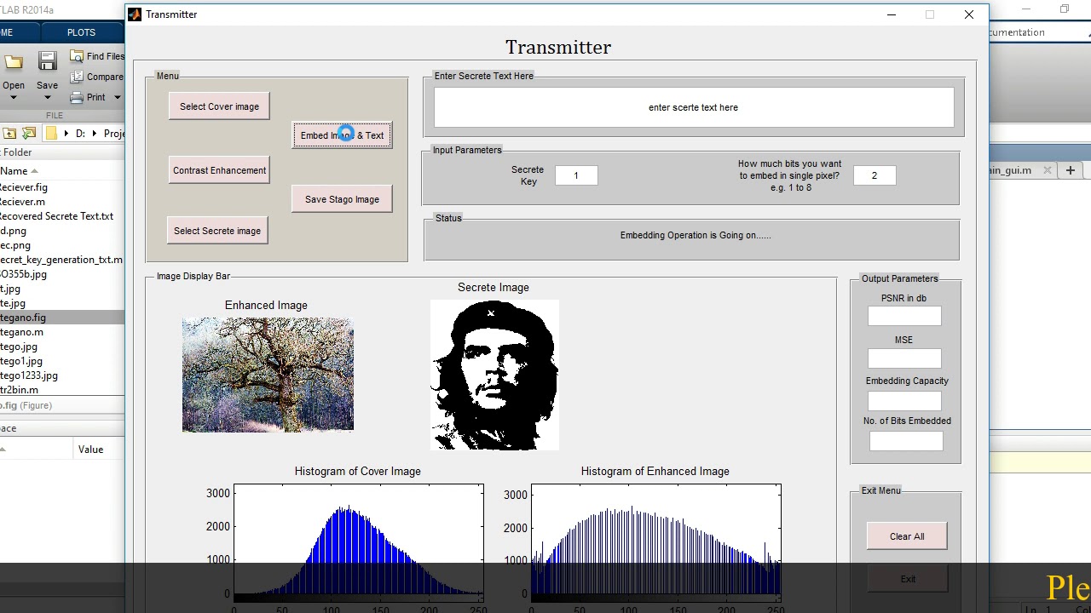Screen dimensions: 1091x613
Task: Click the Secrete Key input box
Action: pos(576,175)
